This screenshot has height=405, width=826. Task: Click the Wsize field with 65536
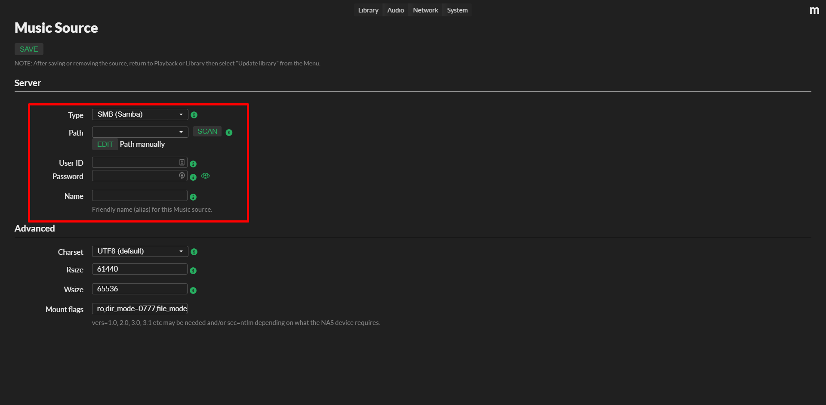pos(140,289)
